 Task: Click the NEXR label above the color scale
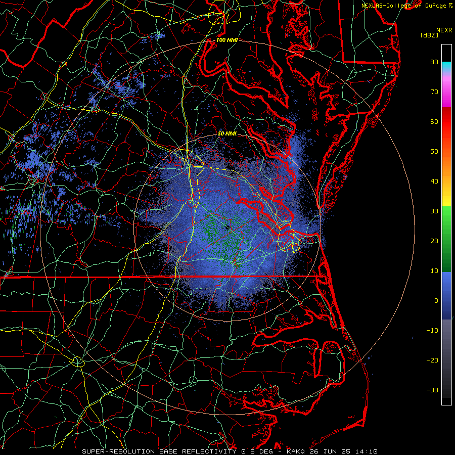click(444, 30)
